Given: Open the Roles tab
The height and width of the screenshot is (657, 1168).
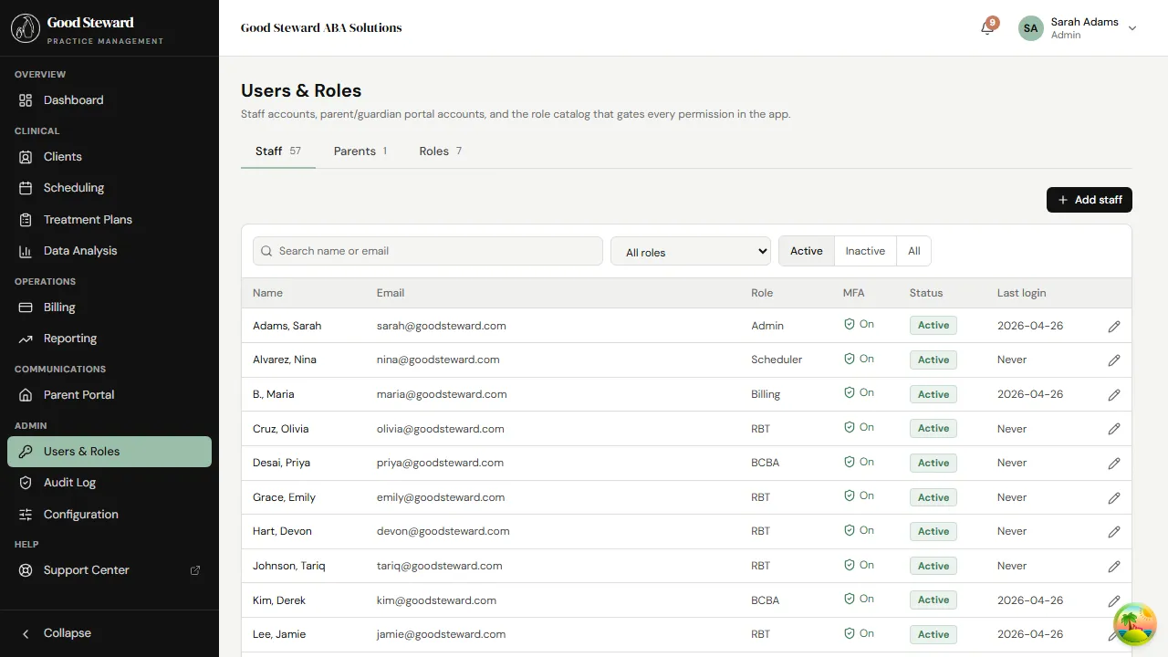Looking at the screenshot, I should (x=433, y=151).
